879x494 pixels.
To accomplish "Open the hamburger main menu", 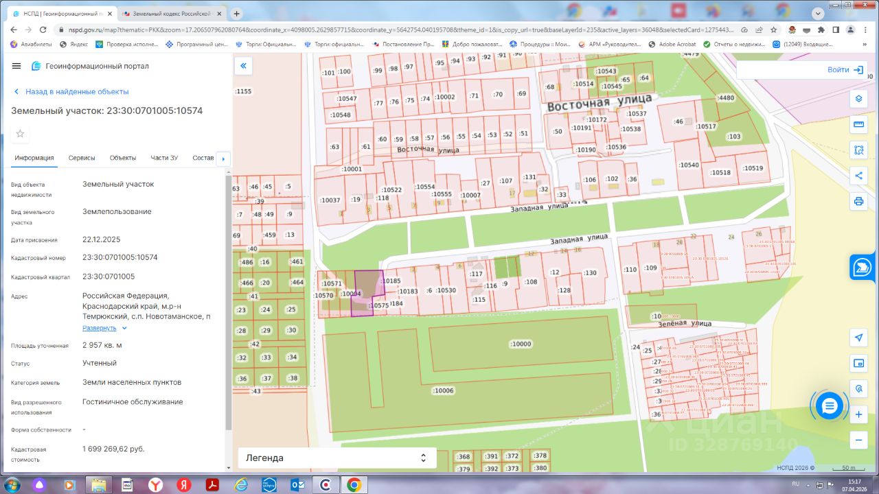I will tap(16, 66).
